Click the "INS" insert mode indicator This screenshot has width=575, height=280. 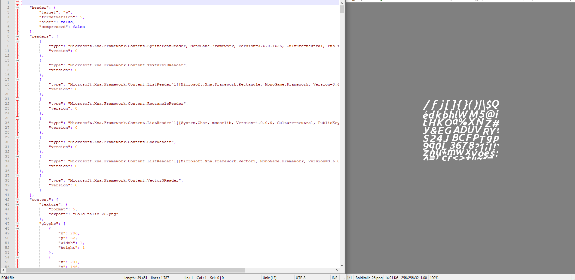click(x=335, y=278)
